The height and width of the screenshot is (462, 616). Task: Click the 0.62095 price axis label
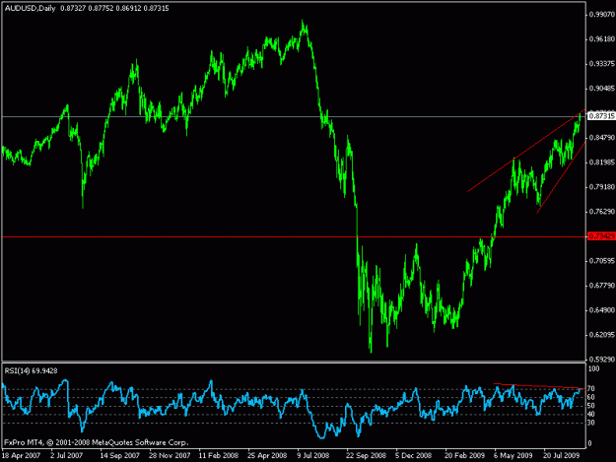tap(602, 335)
